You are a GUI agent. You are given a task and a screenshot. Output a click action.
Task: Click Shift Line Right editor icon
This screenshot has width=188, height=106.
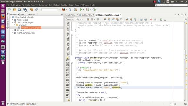(x=145, y=19)
